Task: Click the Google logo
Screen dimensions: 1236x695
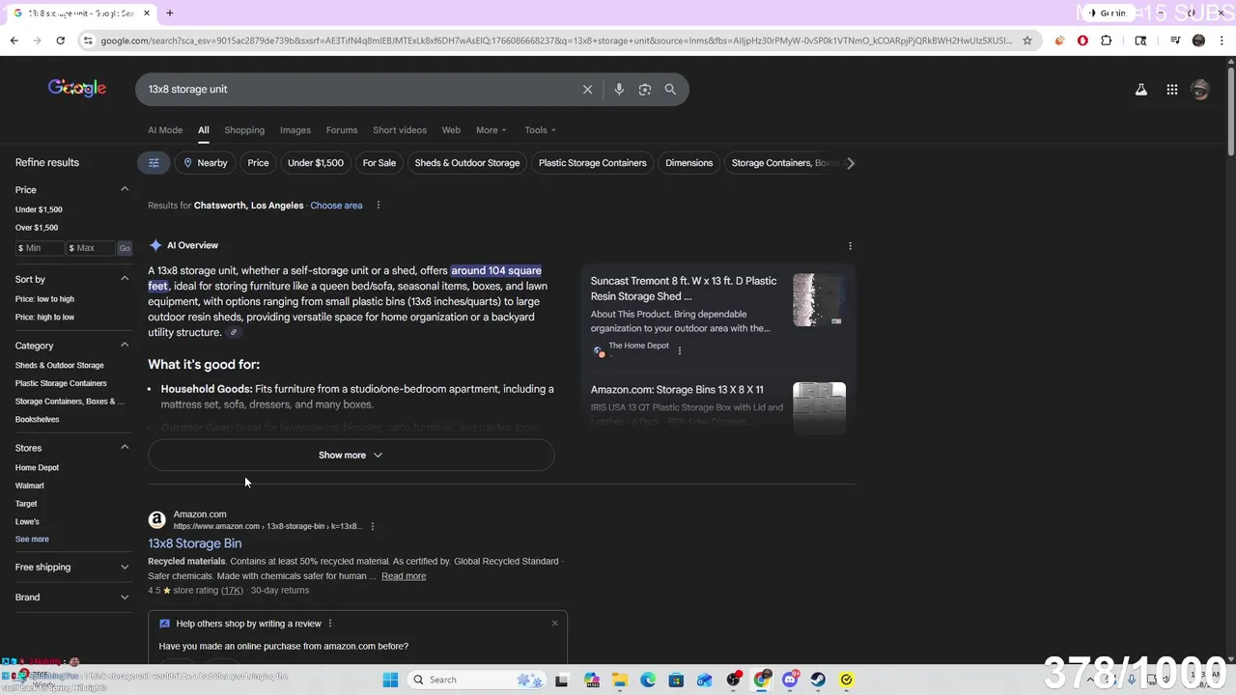Action: click(x=77, y=88)
